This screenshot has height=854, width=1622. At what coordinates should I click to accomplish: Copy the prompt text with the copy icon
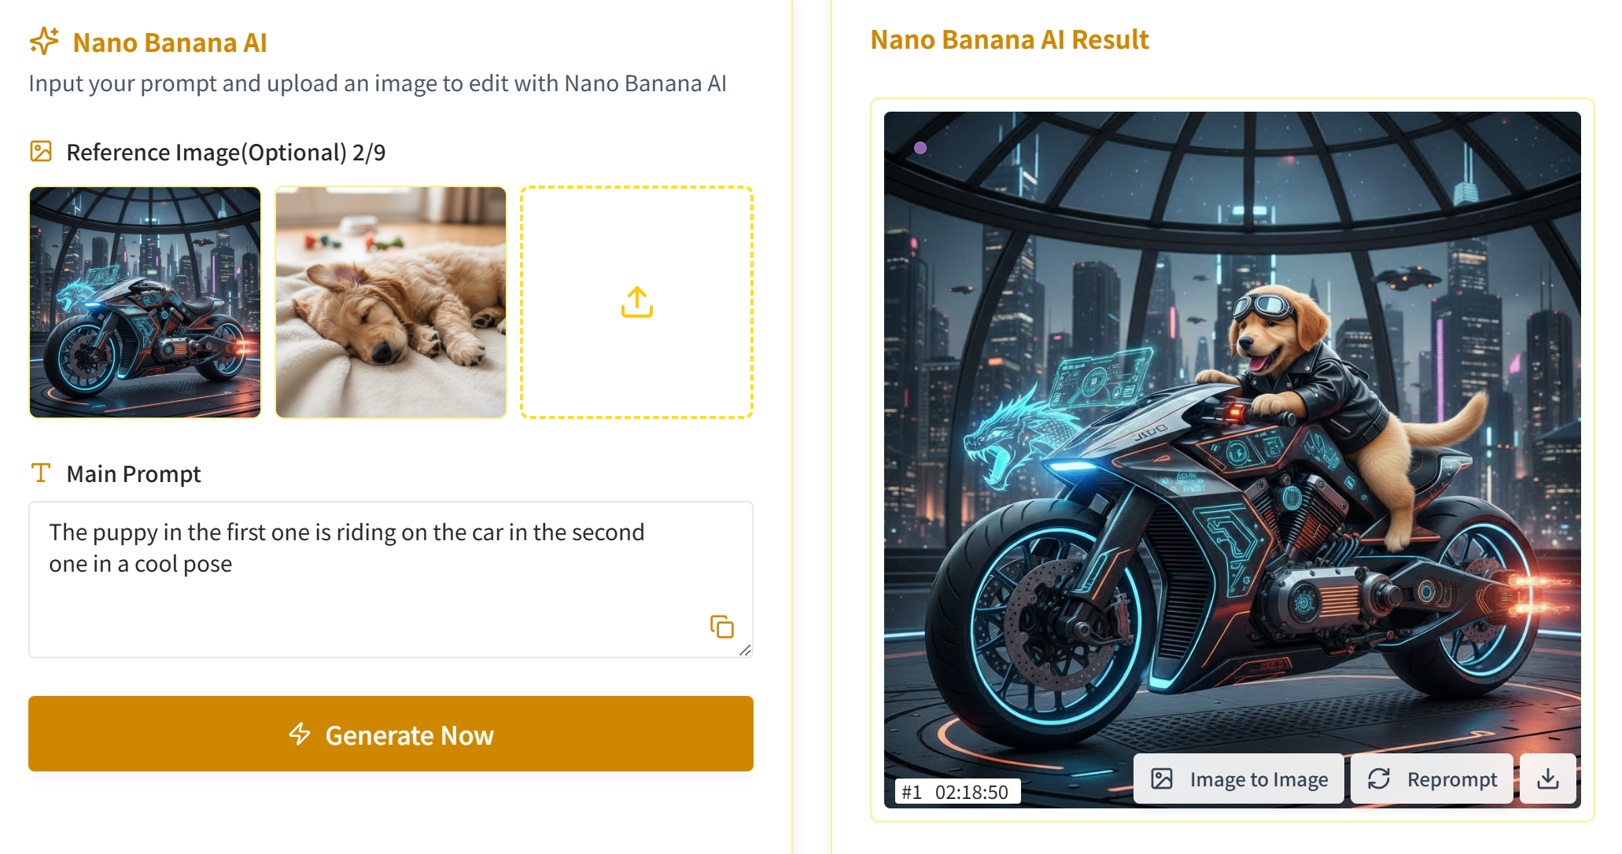click(x=721, y=627)
